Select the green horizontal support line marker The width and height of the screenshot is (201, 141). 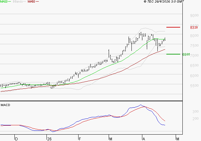point(173,54)
